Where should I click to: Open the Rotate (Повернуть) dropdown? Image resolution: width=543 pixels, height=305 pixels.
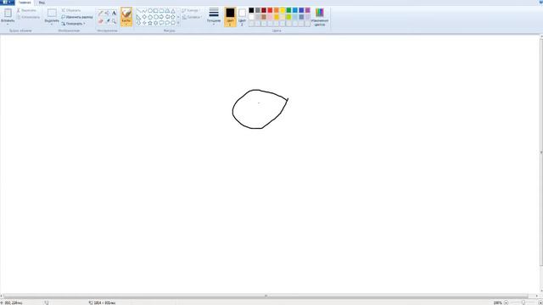click(x=73, y=24)
